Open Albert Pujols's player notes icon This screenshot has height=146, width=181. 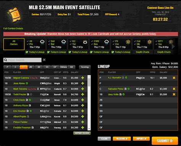(x=28, y=117)
